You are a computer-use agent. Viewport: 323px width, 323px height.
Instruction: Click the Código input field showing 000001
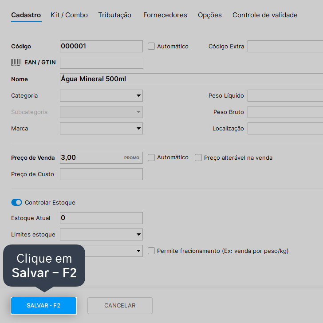[x=101, y=46]
